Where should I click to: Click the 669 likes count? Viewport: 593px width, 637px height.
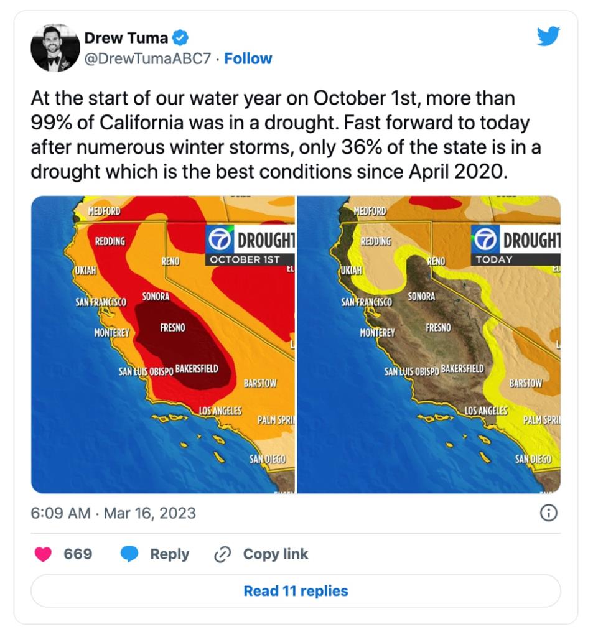pos(78,554)
